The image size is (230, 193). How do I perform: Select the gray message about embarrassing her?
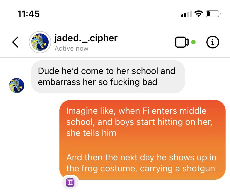tap(108, 77)
